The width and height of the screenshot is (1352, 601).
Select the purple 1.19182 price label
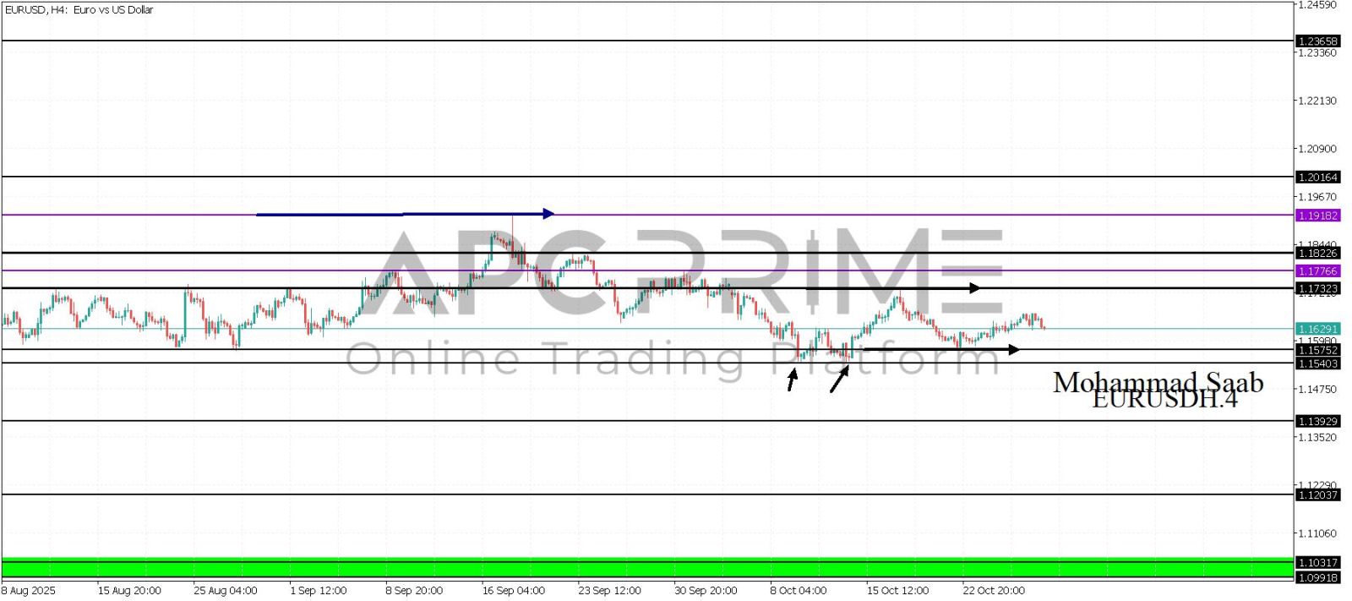click(1317, 216)
